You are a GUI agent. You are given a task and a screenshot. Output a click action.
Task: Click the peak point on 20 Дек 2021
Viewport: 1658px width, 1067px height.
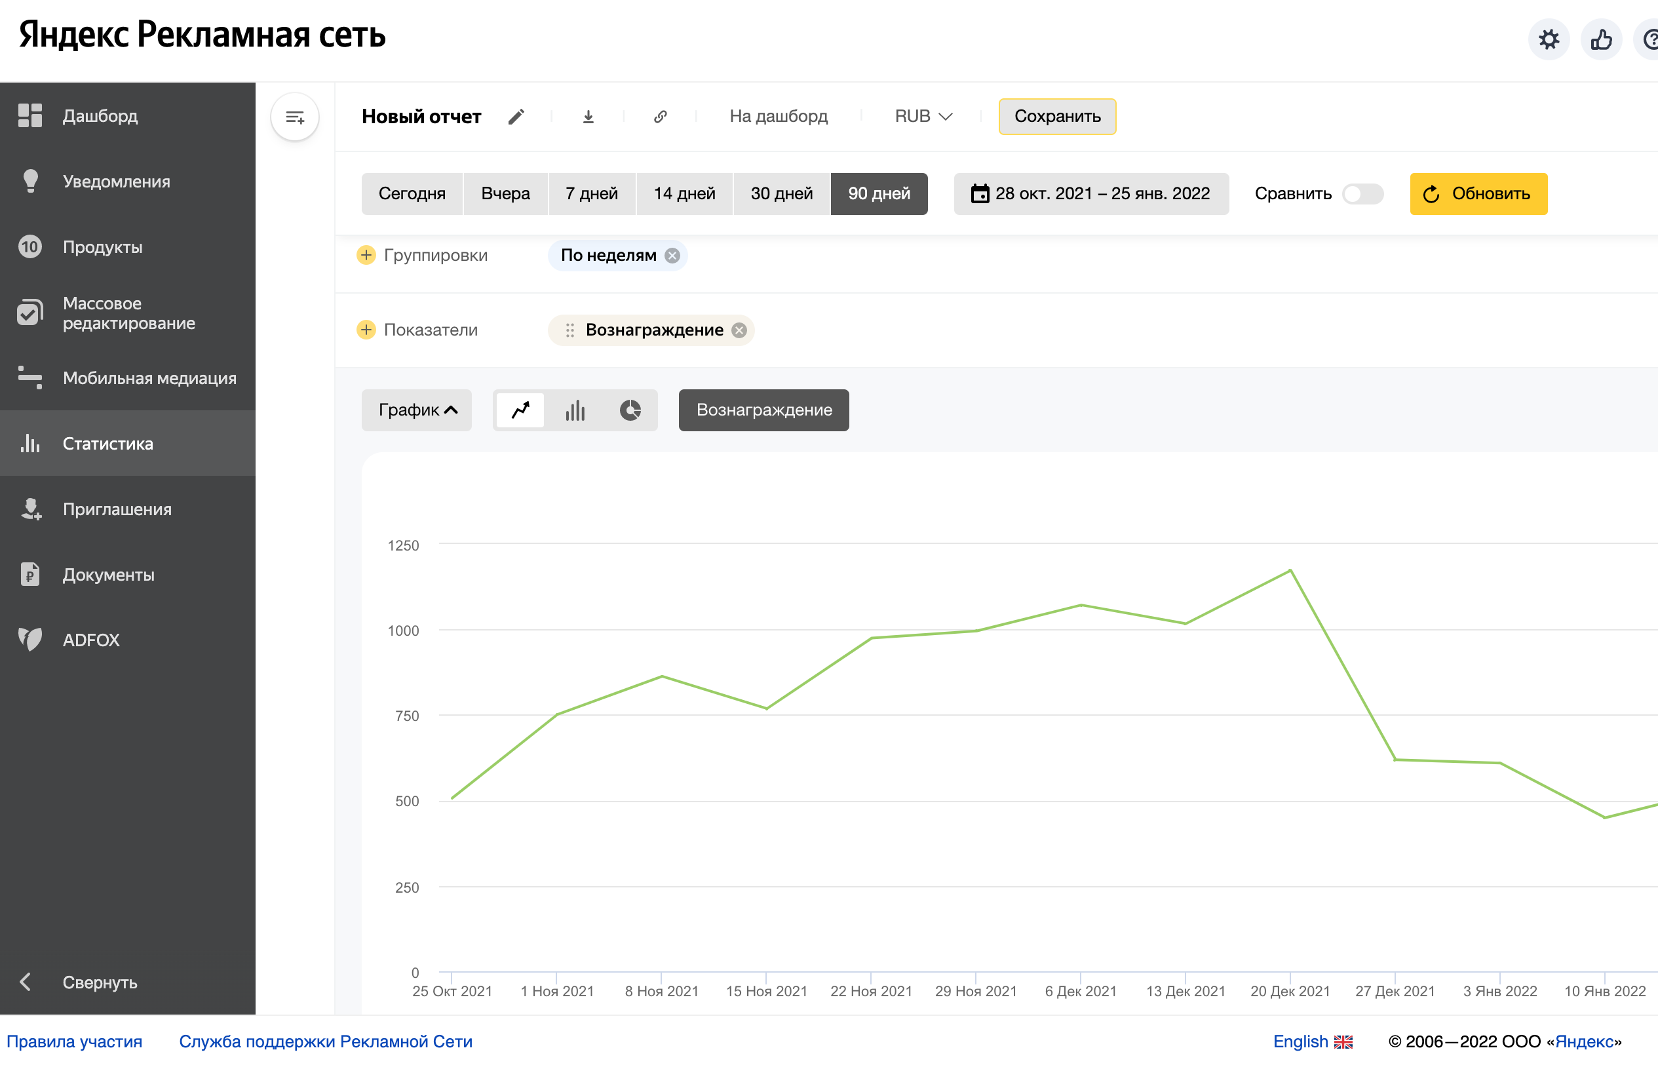(x=1290, y=570)
